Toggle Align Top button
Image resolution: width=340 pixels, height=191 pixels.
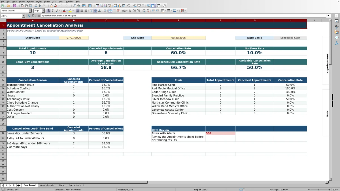(91, 11)
